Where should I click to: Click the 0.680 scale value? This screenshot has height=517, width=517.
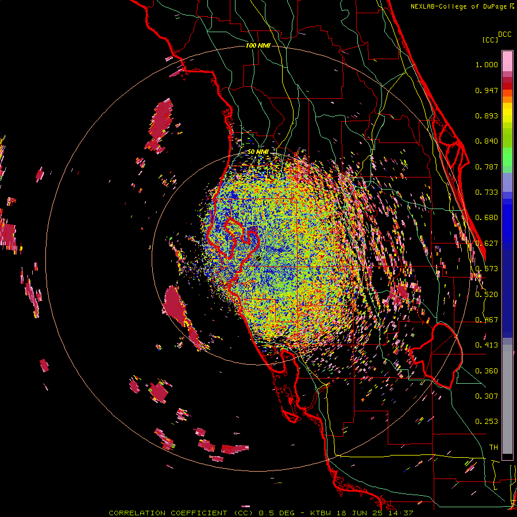487,218
